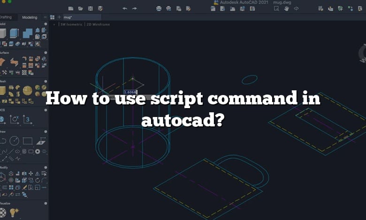Select the Fillet tool in Modify section
366x220 pixels.
point(44,180)
